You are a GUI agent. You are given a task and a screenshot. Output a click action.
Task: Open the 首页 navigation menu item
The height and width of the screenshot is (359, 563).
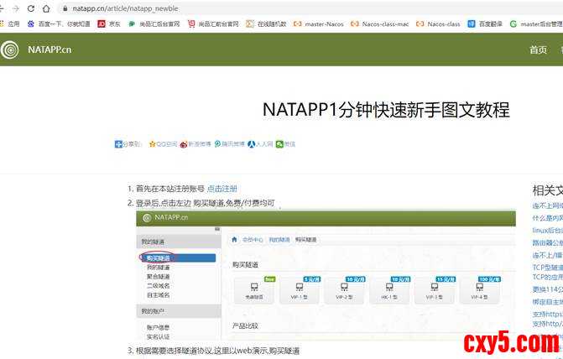pos(538,49)
